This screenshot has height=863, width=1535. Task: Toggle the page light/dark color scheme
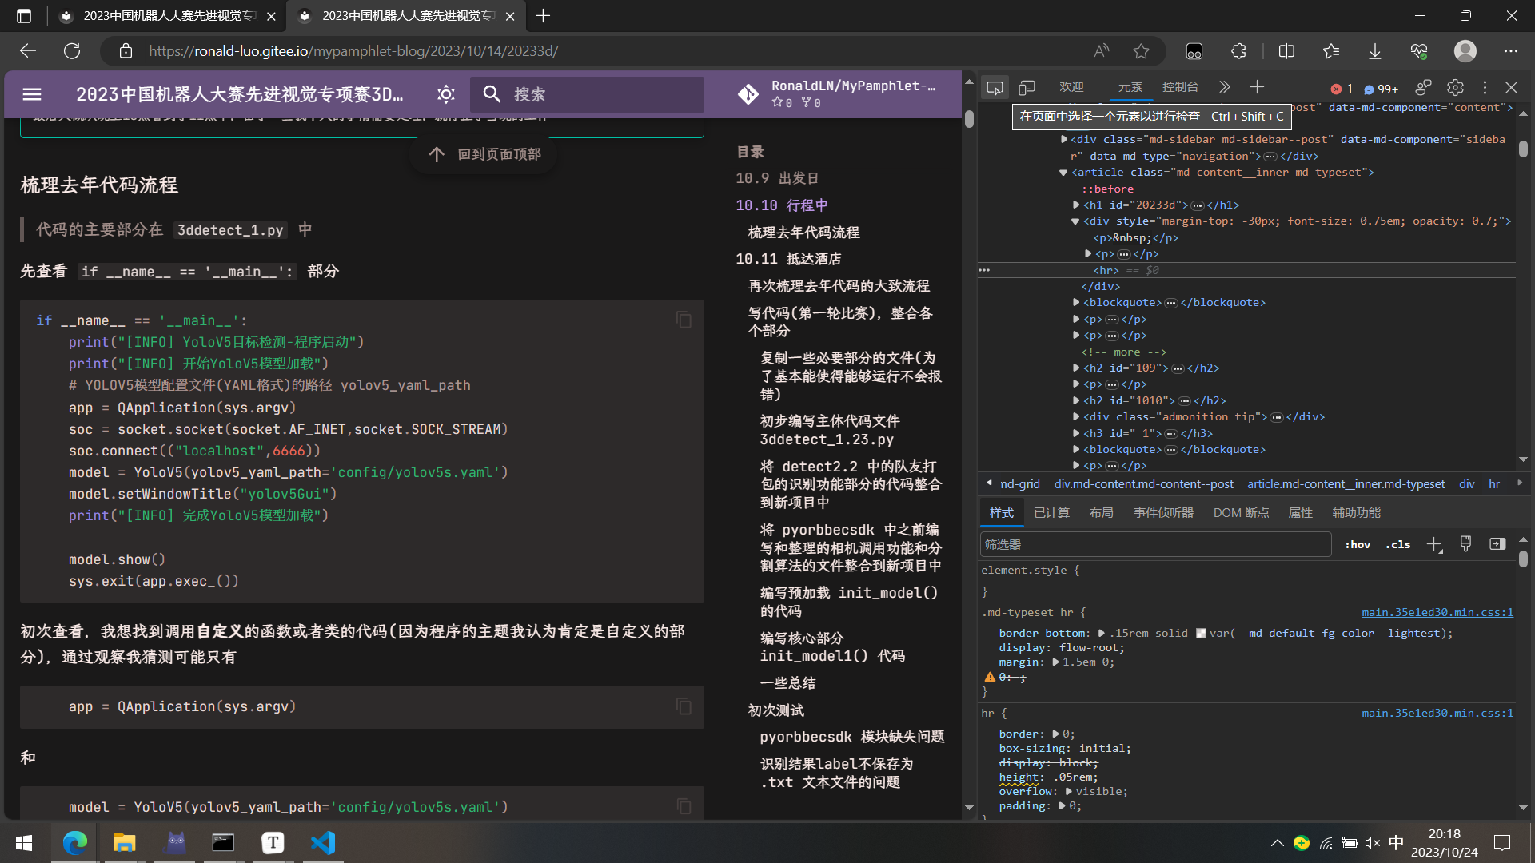[446, 94]
